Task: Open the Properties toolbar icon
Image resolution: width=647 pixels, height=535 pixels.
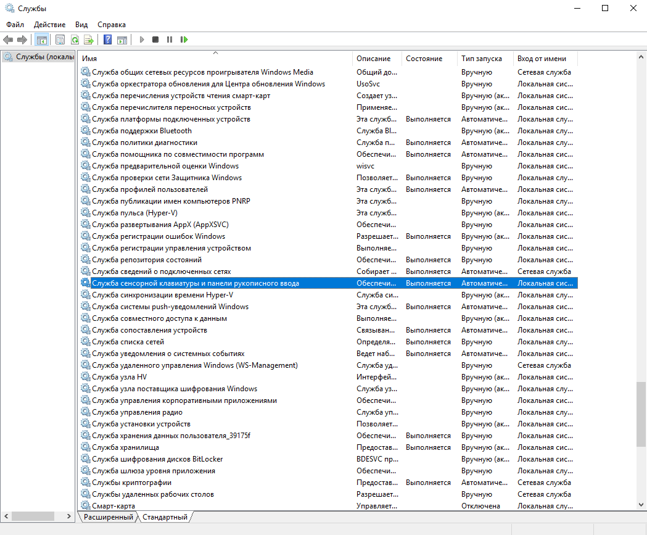Action: point(60,39)
